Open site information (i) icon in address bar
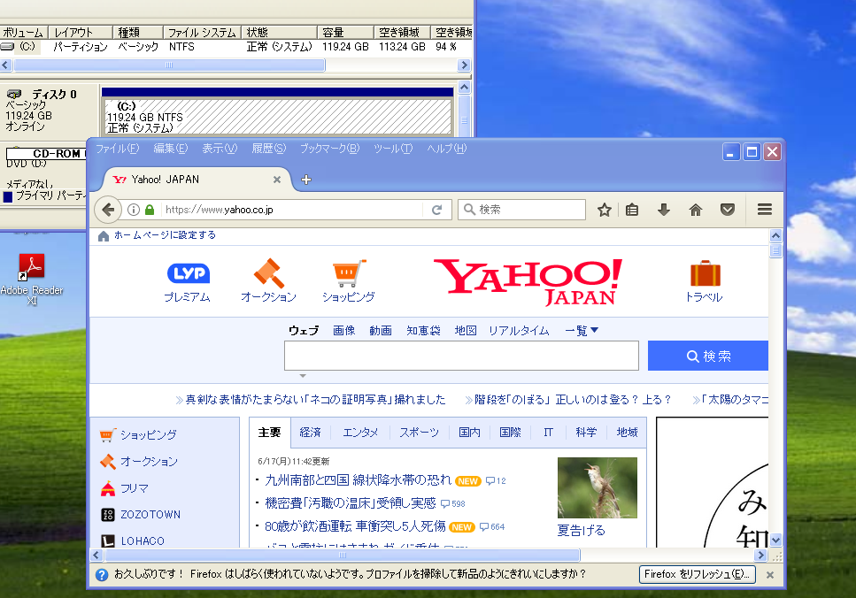The width and height of the screenshot is (856, 598). pyautogui.click(x=133, y=210)
